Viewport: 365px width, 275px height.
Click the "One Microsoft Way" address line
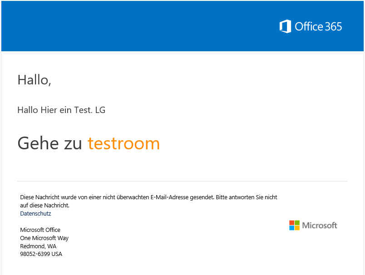[44, 238]
